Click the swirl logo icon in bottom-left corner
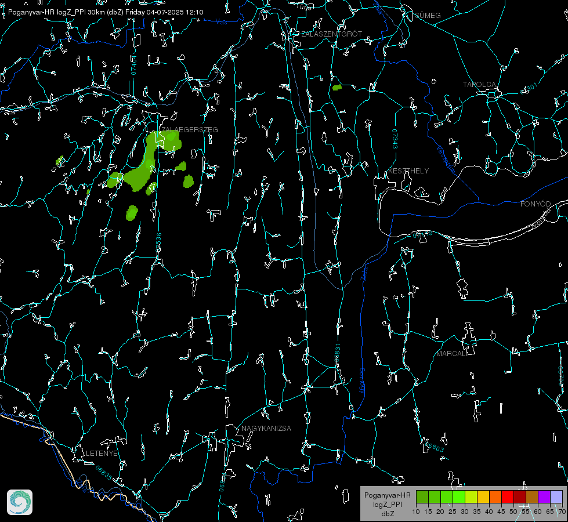Image resolution: width=568 pixels, height=522 pixels. (x=20, y=502)
